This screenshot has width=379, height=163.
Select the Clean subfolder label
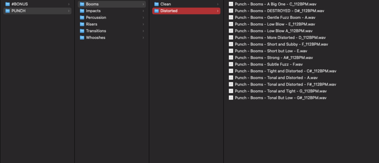pos(165,4)
